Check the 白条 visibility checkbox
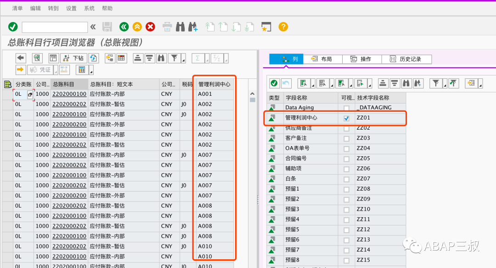The width and height of the screenshot is (496, 268). 346,179
